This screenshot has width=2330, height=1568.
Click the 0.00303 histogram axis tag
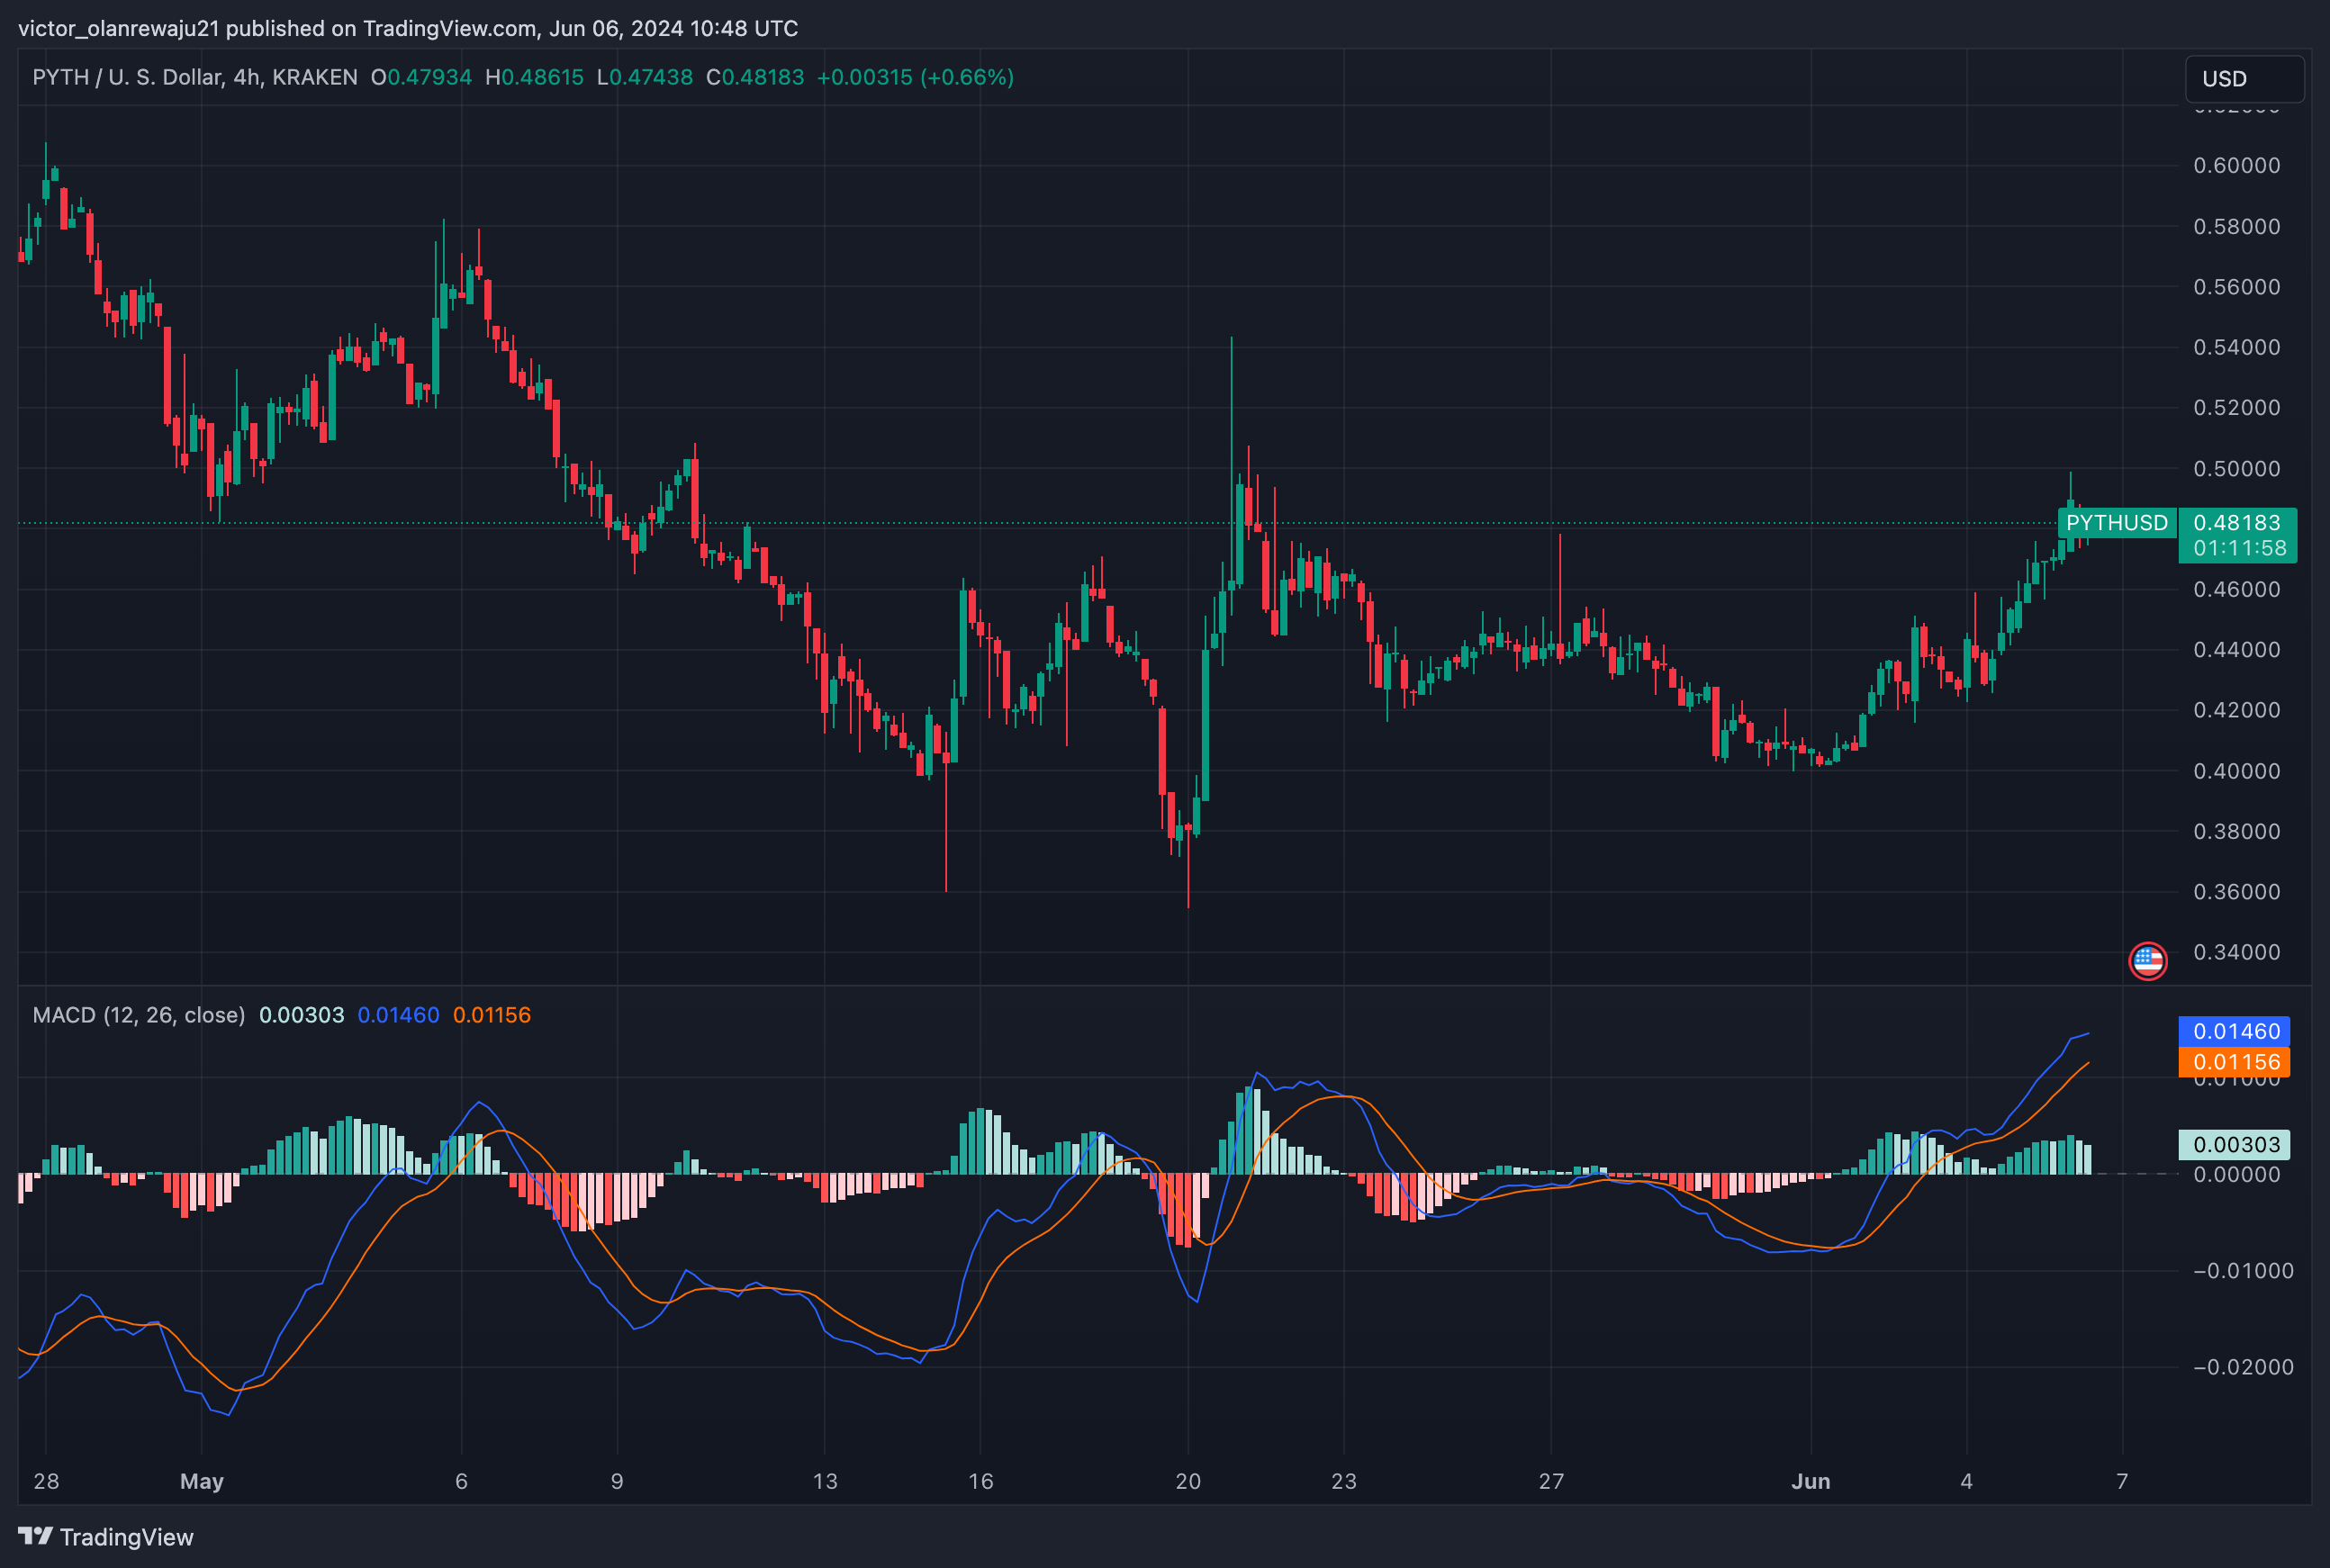2235,1144
